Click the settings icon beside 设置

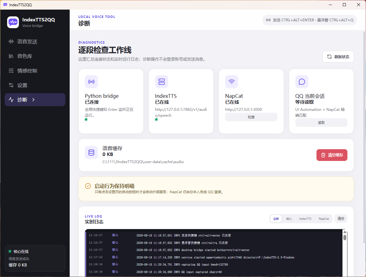(11, 85)
